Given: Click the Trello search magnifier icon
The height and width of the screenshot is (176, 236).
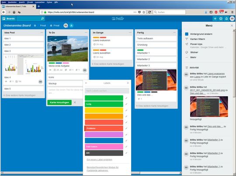Looking at the screenshot, I should point(42,19).
